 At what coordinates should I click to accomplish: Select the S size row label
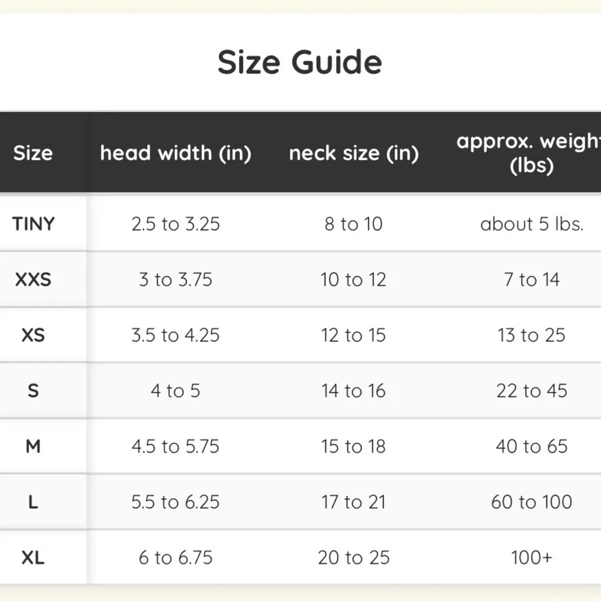click(x=33, y=391)
